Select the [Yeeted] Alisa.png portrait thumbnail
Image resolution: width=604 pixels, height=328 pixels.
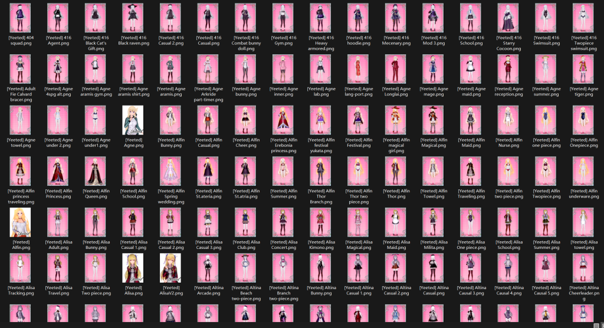tap(133, 268)
